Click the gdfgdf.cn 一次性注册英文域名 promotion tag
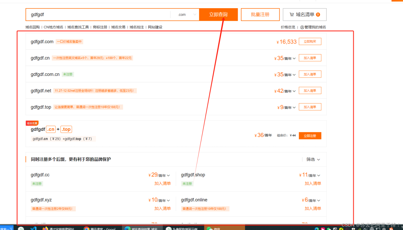 pos(92,58)
